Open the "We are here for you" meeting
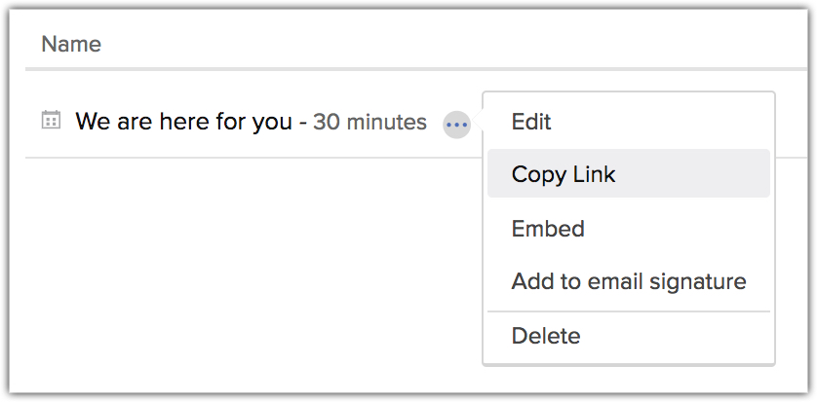 click(183, 122)
